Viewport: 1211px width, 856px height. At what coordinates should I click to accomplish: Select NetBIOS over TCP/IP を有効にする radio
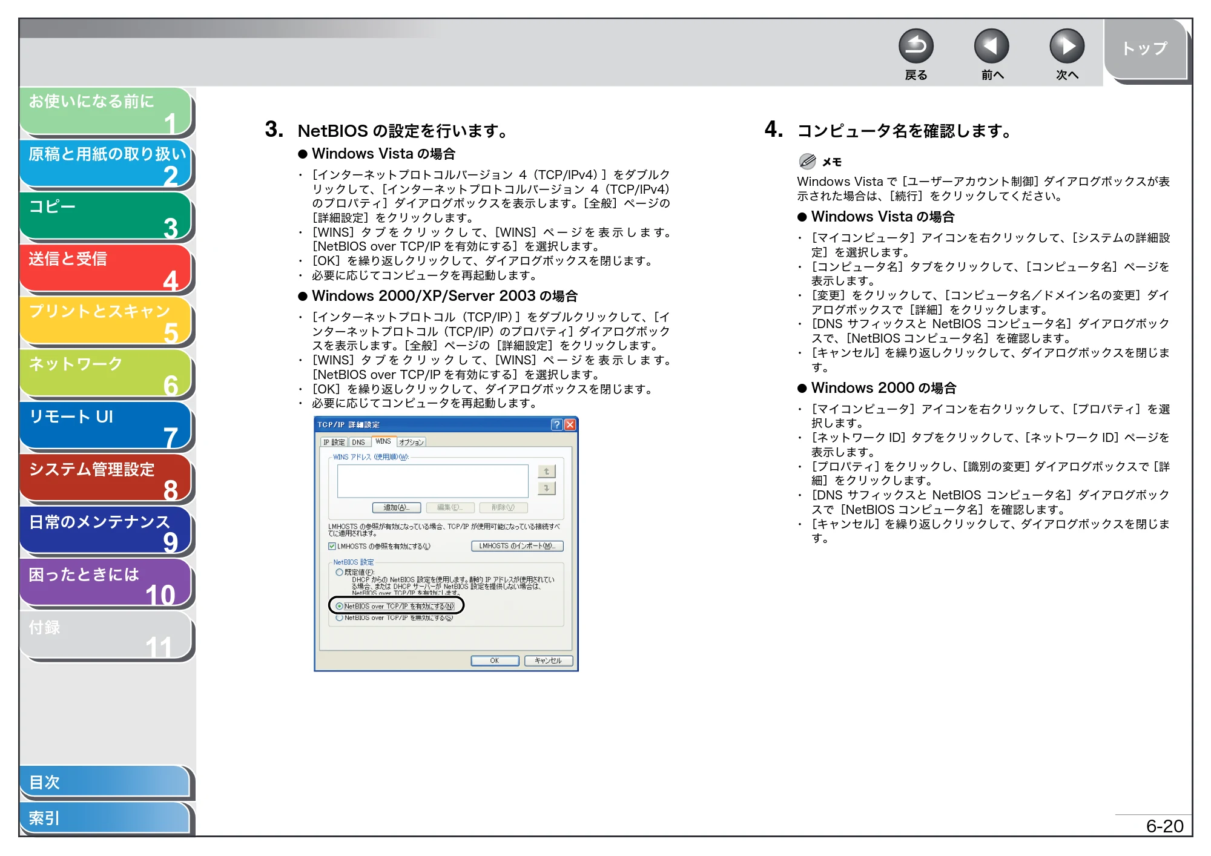[339, 606]
